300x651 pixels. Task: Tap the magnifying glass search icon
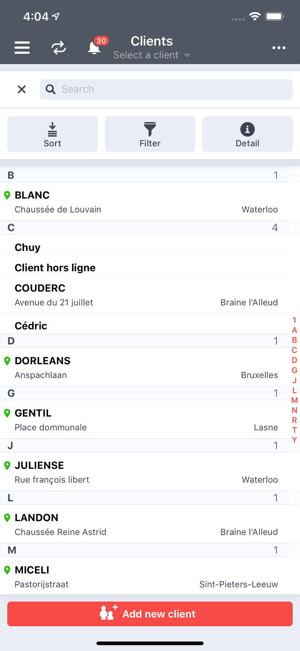51,89
